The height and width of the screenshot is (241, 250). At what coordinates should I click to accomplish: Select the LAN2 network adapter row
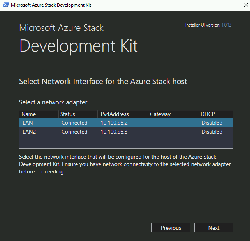coord(126,132)
